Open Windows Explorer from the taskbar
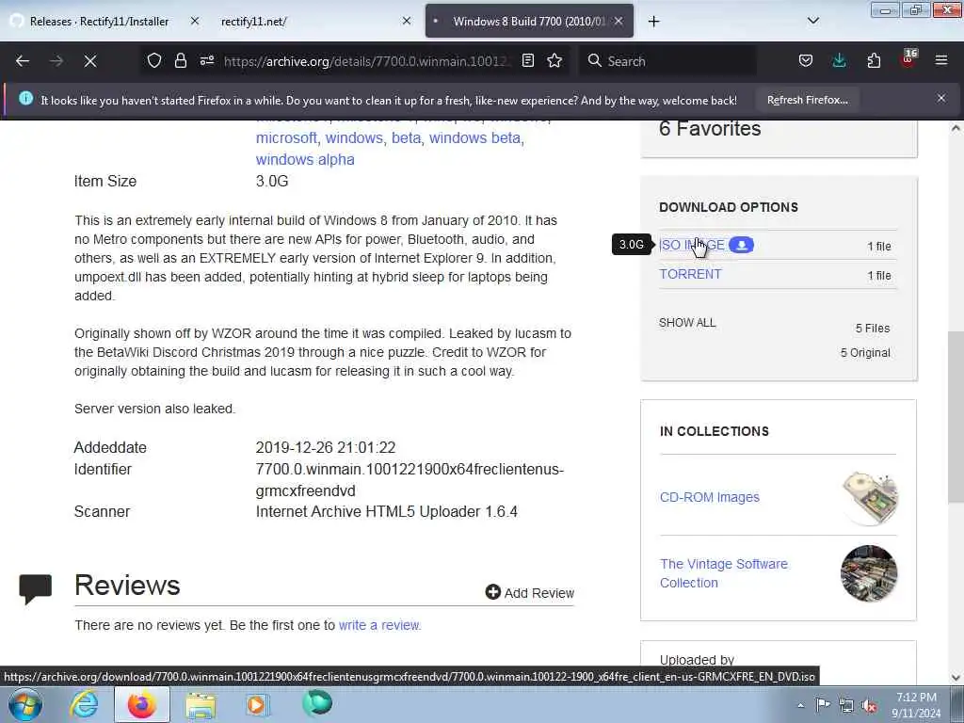This screenshot has width=964, height=723. tap(201, 706)
